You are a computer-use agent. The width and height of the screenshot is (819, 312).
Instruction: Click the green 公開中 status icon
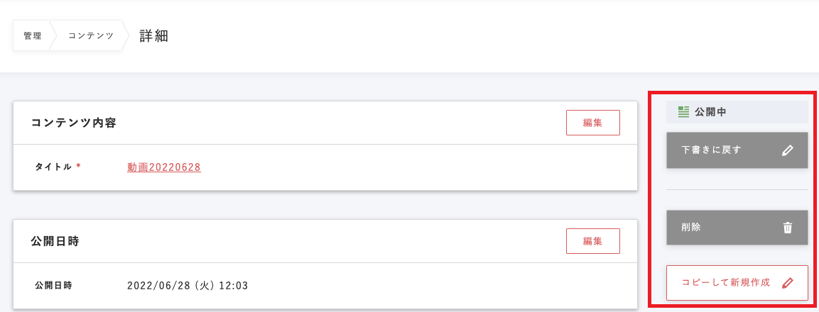pos(684,111)
